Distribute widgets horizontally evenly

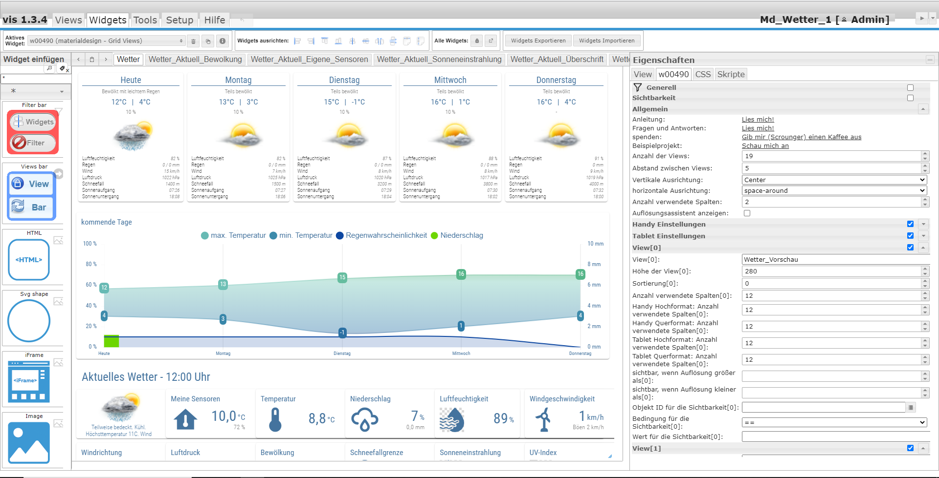(380, 41)
